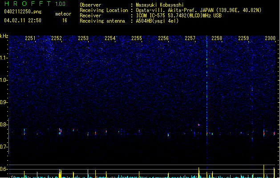Click the 0.9 kHz frequency axis label
280x178 pixels.
point(4,102)
